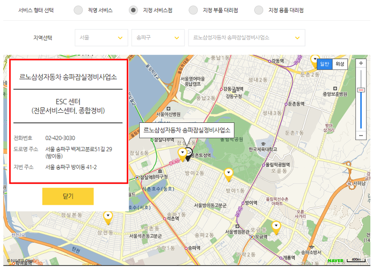Zoom in with the map plus button
This screenshot has width=373, height=267.
[x=361, y=63]
